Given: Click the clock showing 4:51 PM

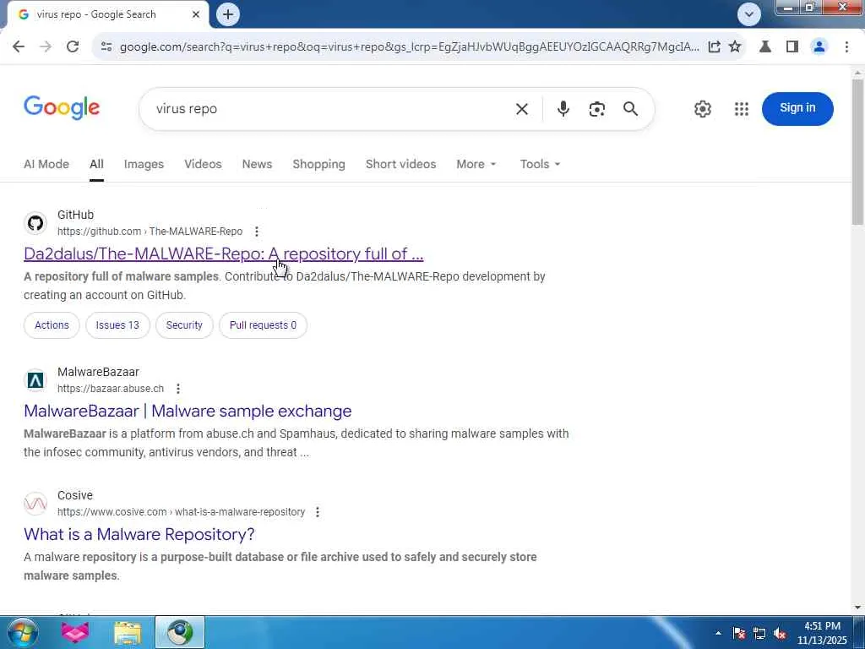Looking at the screenshot, I should pyautogui.click(x=822, y=633).
